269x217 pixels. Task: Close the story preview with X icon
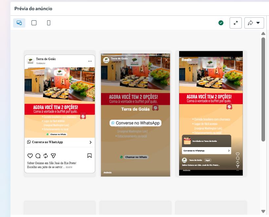pos(166,60)
